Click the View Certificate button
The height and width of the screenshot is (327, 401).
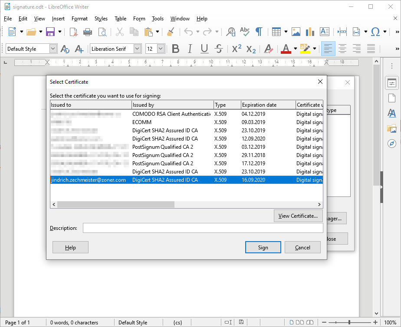(298, 216)
